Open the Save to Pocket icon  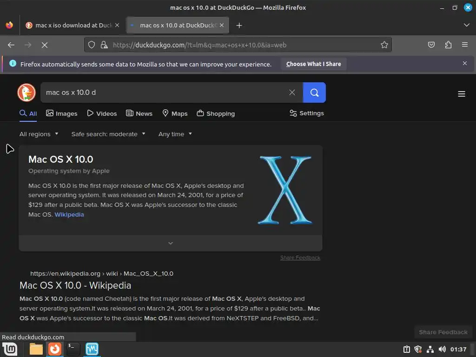(x=431, y=45)
